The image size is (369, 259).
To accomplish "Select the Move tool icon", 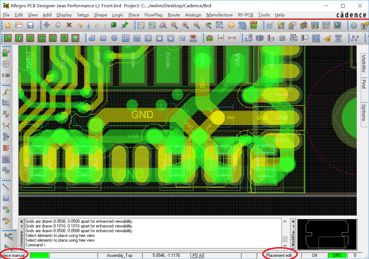I will (46, 26).
